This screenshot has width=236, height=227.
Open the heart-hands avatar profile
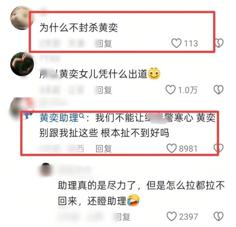[x=22, y=64]
